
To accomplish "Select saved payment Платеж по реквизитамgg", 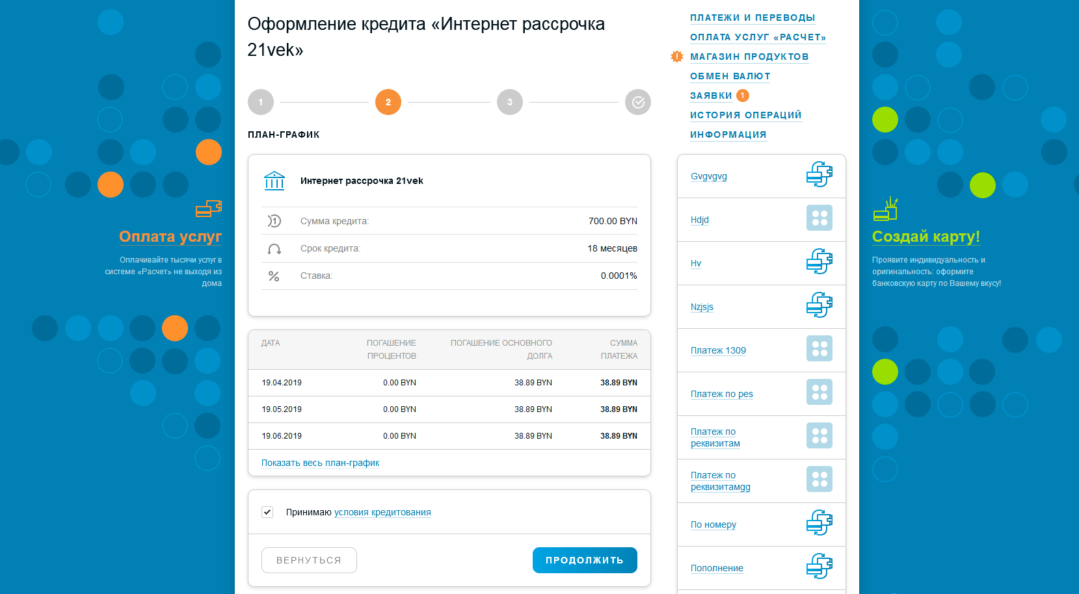I will 721,481.
